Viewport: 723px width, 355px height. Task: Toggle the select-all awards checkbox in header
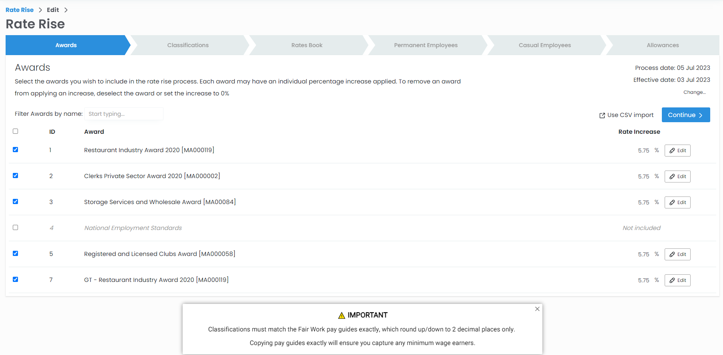click(16, 131)
